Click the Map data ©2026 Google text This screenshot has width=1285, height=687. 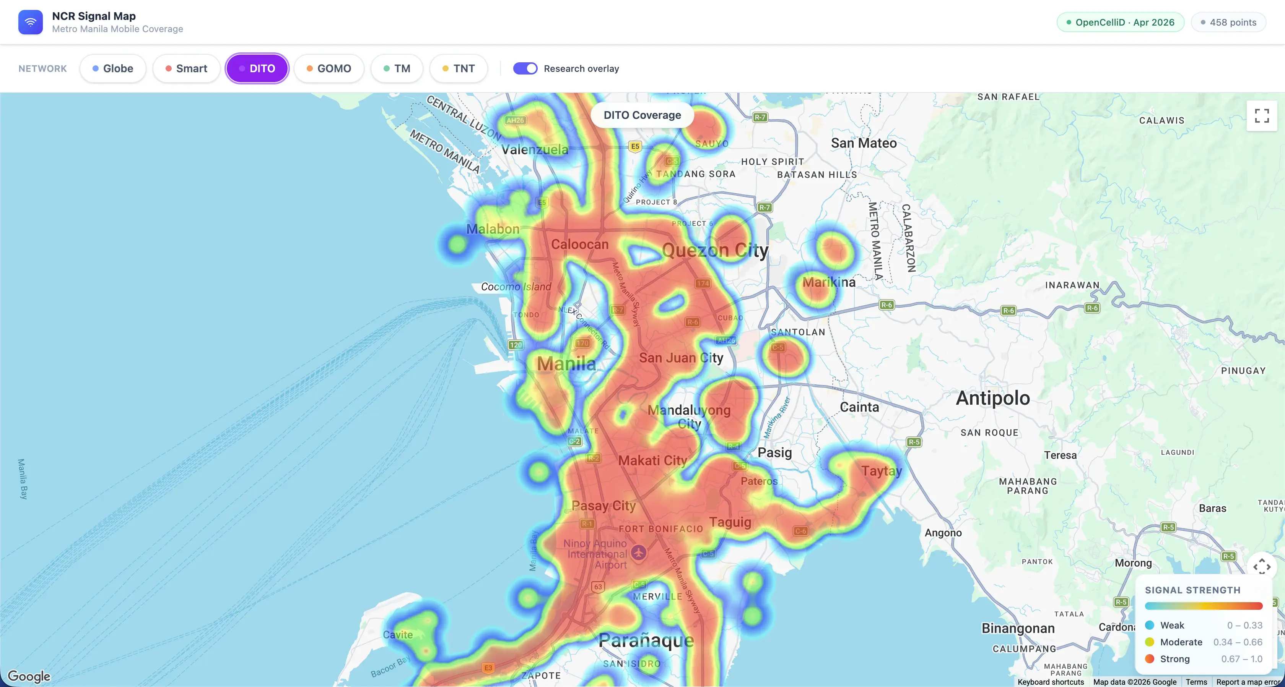(1135, 682)
